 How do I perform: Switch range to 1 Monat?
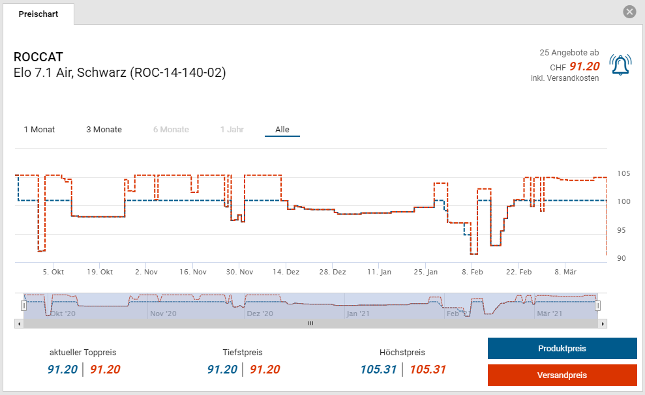39,129
